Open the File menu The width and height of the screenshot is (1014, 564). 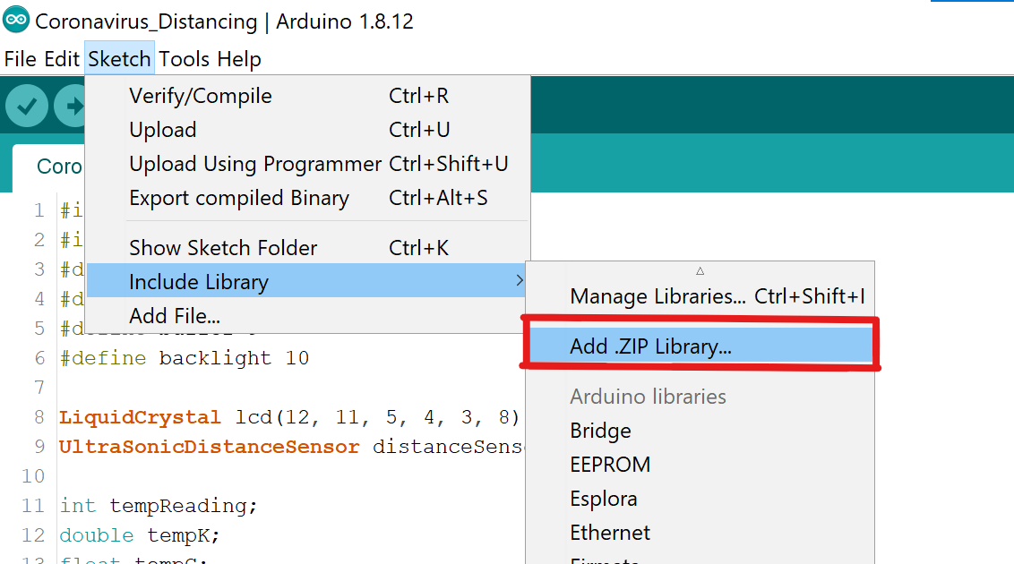pos(19,59)
